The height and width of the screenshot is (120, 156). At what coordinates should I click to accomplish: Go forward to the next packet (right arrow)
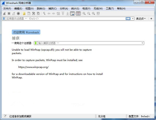(x=54, y=14)
